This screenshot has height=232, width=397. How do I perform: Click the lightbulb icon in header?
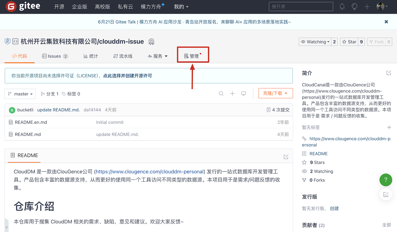coord(354,7)
